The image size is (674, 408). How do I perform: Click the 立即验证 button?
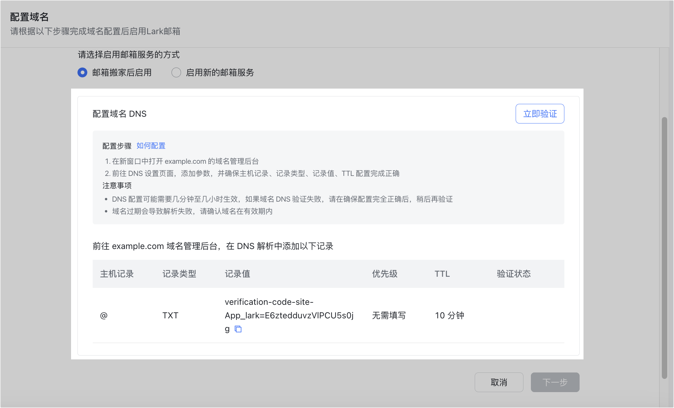pos(540,114)
